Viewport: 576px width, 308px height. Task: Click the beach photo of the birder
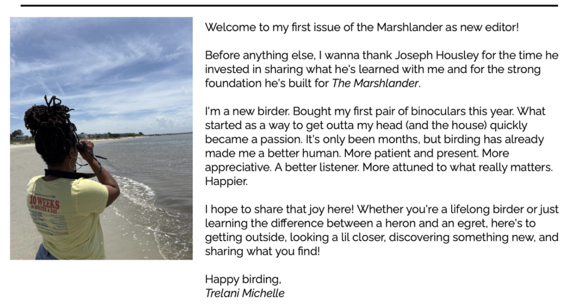pos(101,139)
